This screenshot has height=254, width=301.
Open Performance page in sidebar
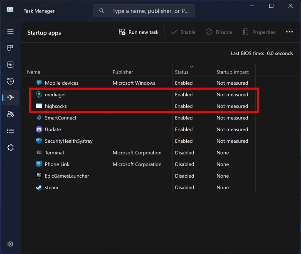click(10, 65)
